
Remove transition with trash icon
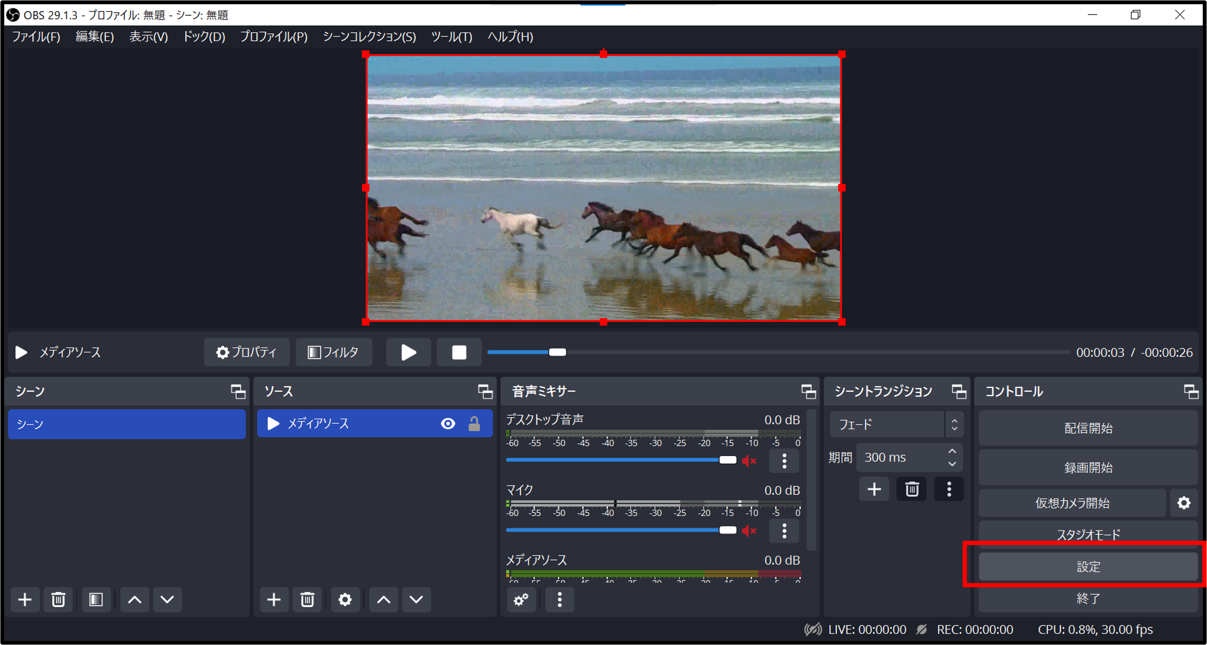pyautogui.click(x=911, y=490)
